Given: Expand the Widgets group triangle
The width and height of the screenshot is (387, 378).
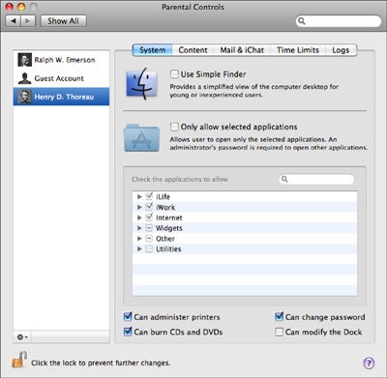Looking at the screenshot, I should pyautogui.click(x=139, y=228).
